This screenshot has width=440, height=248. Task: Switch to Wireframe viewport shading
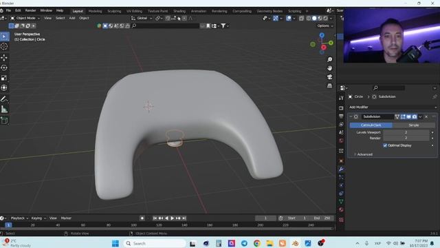tap(309, 19)
